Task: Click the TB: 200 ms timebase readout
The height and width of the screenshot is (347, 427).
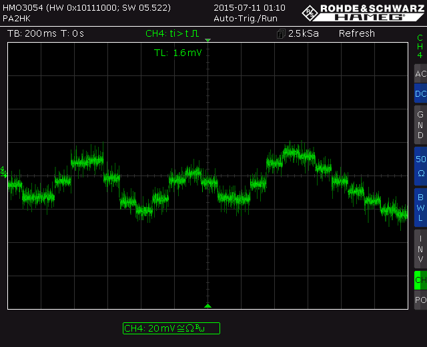Action: click(x=32, y=33)
